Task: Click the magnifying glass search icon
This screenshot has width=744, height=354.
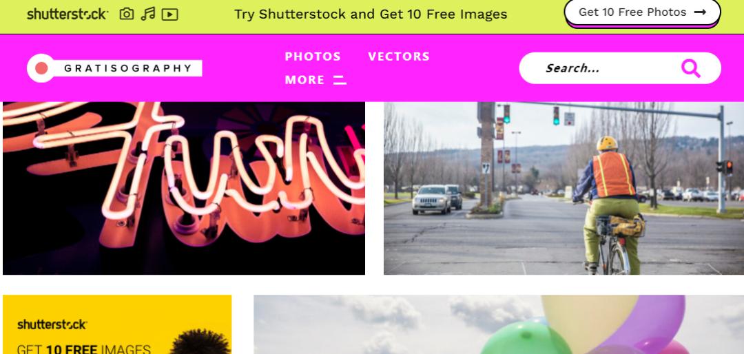Action: [x=691, y=68]
